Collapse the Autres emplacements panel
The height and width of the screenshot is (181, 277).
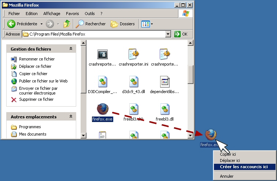click(x=71, y=117)
